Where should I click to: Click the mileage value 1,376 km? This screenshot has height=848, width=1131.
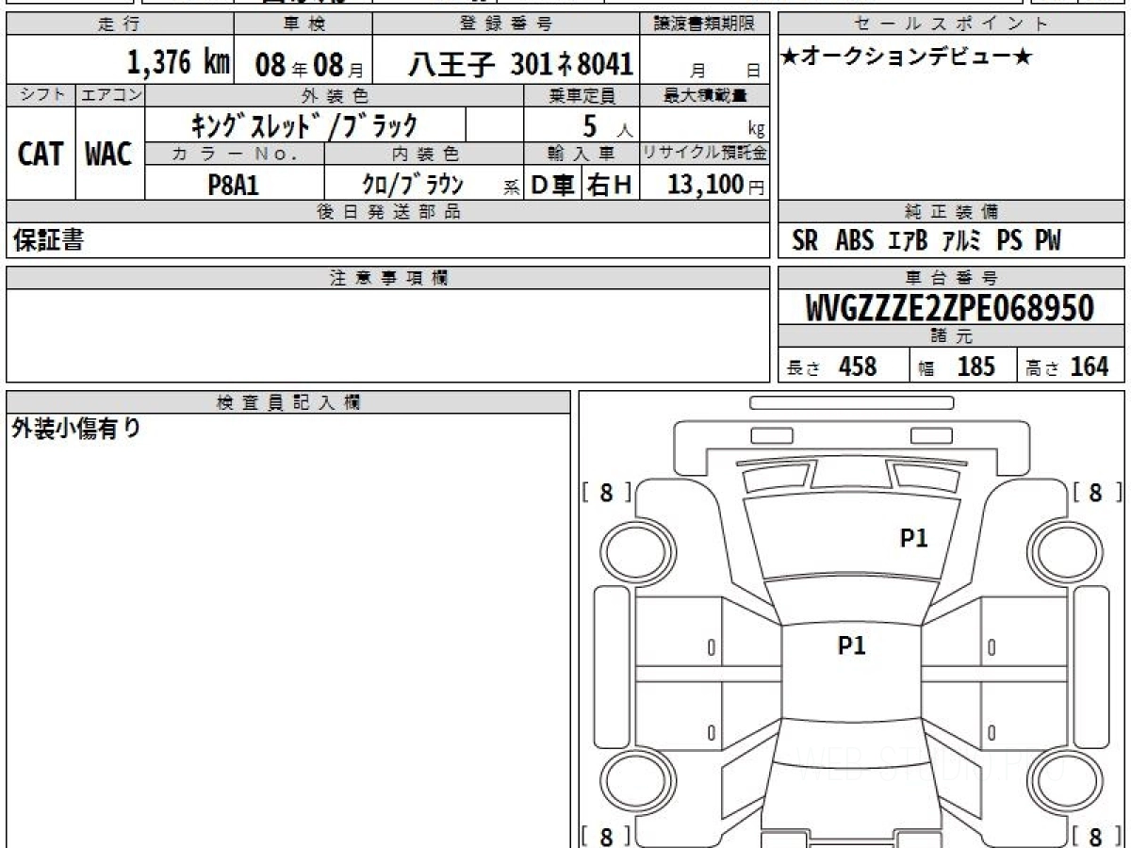click(179, 62)
